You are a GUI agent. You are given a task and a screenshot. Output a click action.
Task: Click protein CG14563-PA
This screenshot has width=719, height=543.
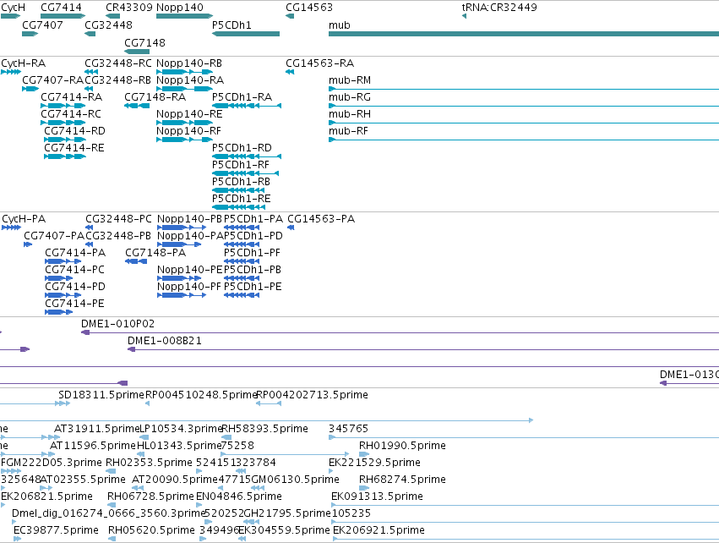point(321,219)
